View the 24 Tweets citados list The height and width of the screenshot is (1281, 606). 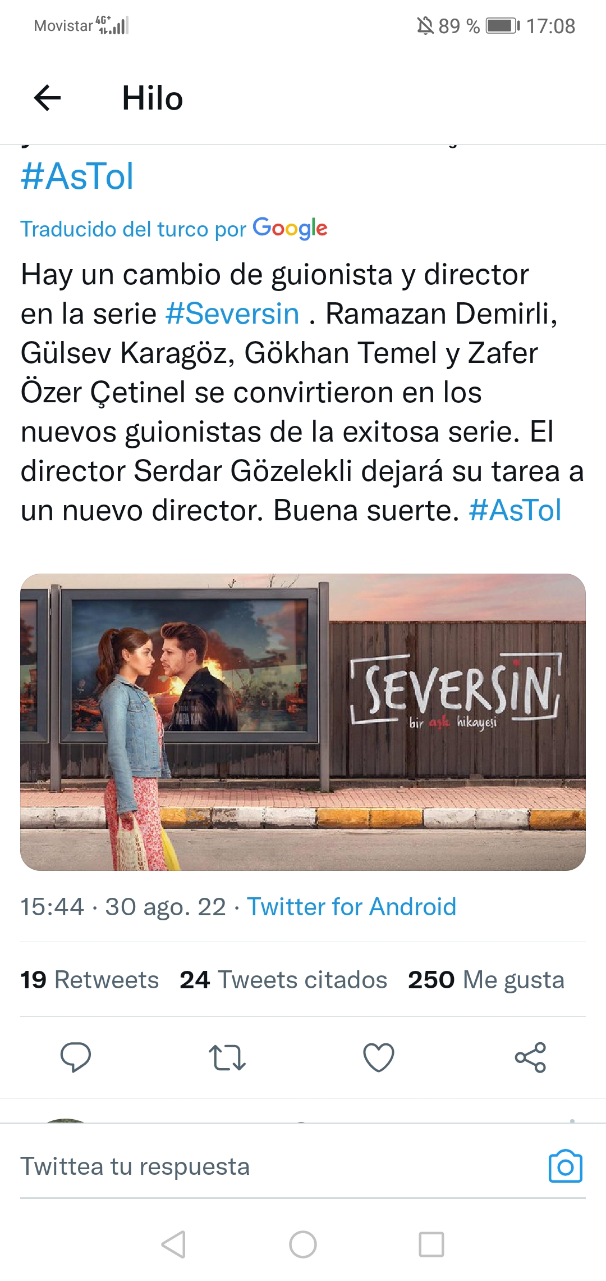[283, 980]
